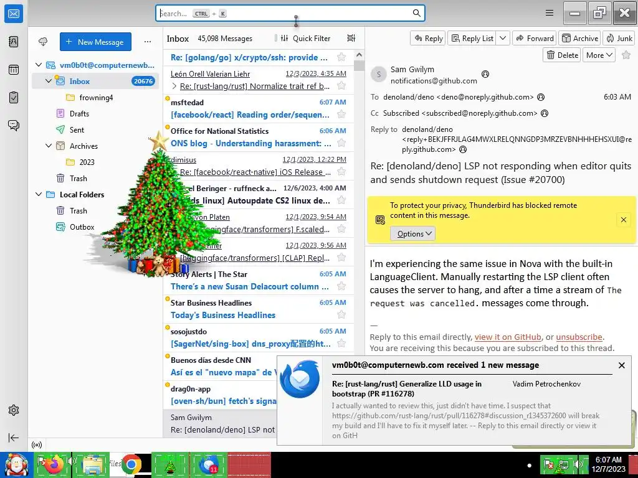Forward the open message
This screenshot has height=478, width=638.
click(535, 38)
